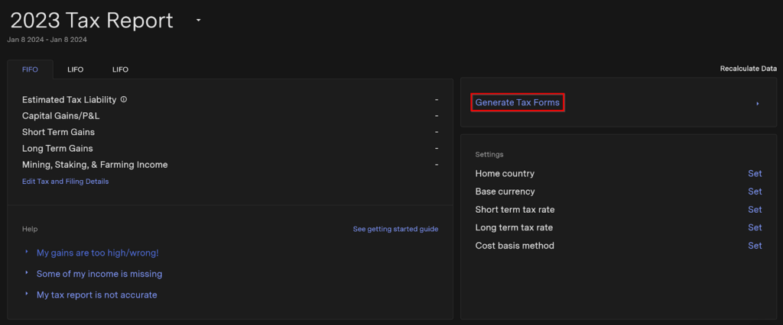This screenshot has width=783, height=325.
Task: Click Recalculate Data
Action: click(x=748, y=69)
